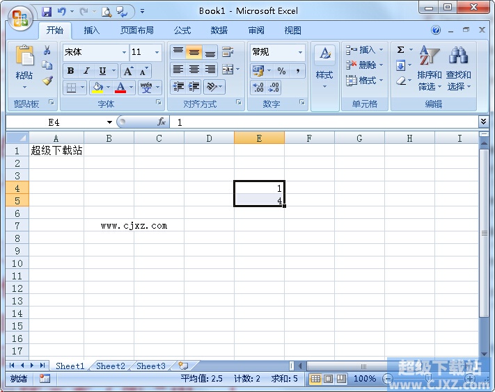Screen dimensions: 495x392
Task: Expand the Insert cells (插入) dropdown
Action: point(381,50)
